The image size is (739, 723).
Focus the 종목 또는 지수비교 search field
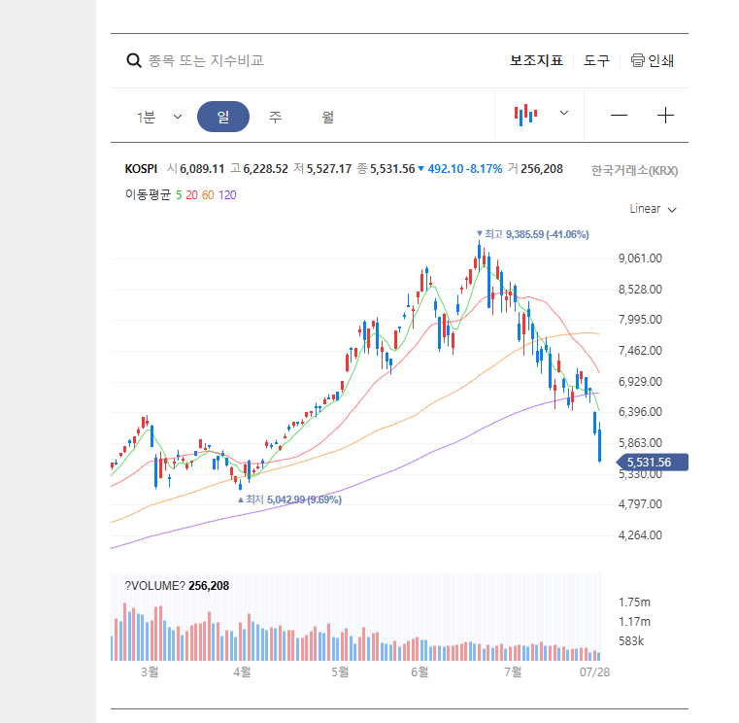click(x=206, y=60)
